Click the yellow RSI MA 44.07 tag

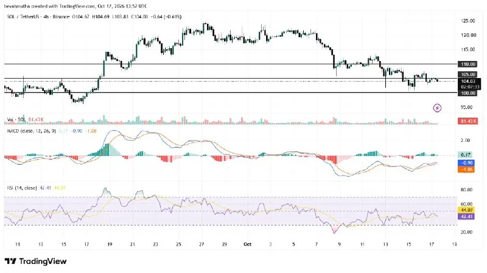pyautogui.click(x=466, y=210)
